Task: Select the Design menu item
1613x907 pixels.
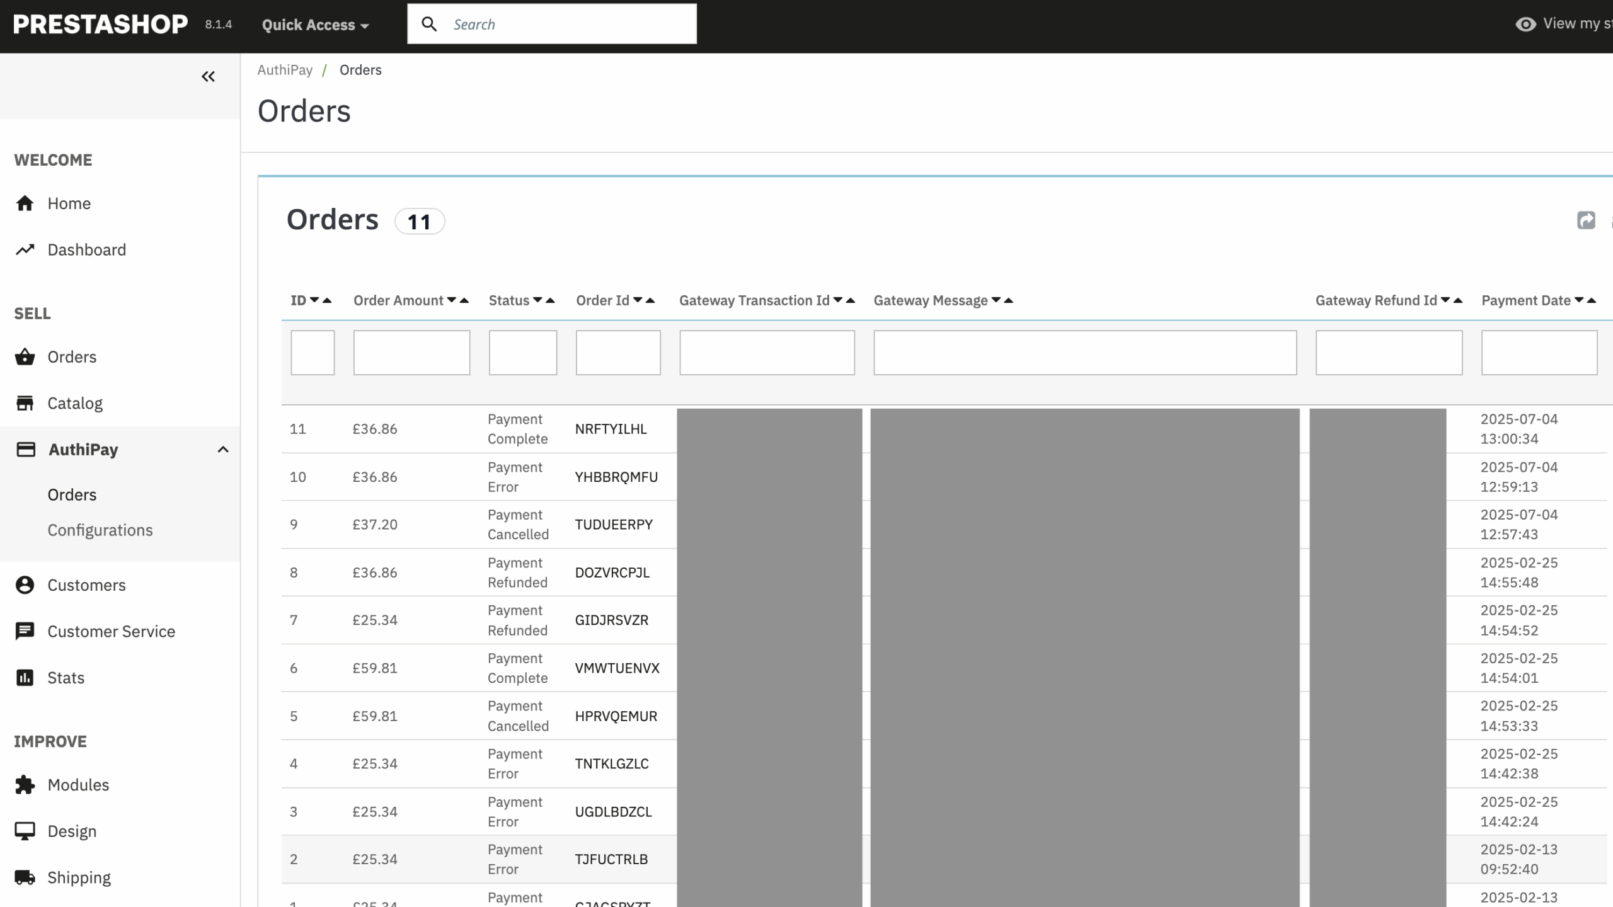Action: click(x=72, y=831)
